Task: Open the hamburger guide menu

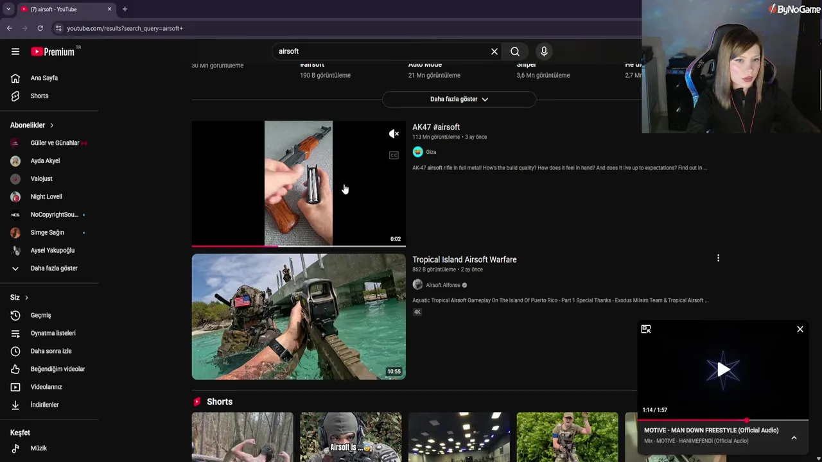Action: (15, 51)
